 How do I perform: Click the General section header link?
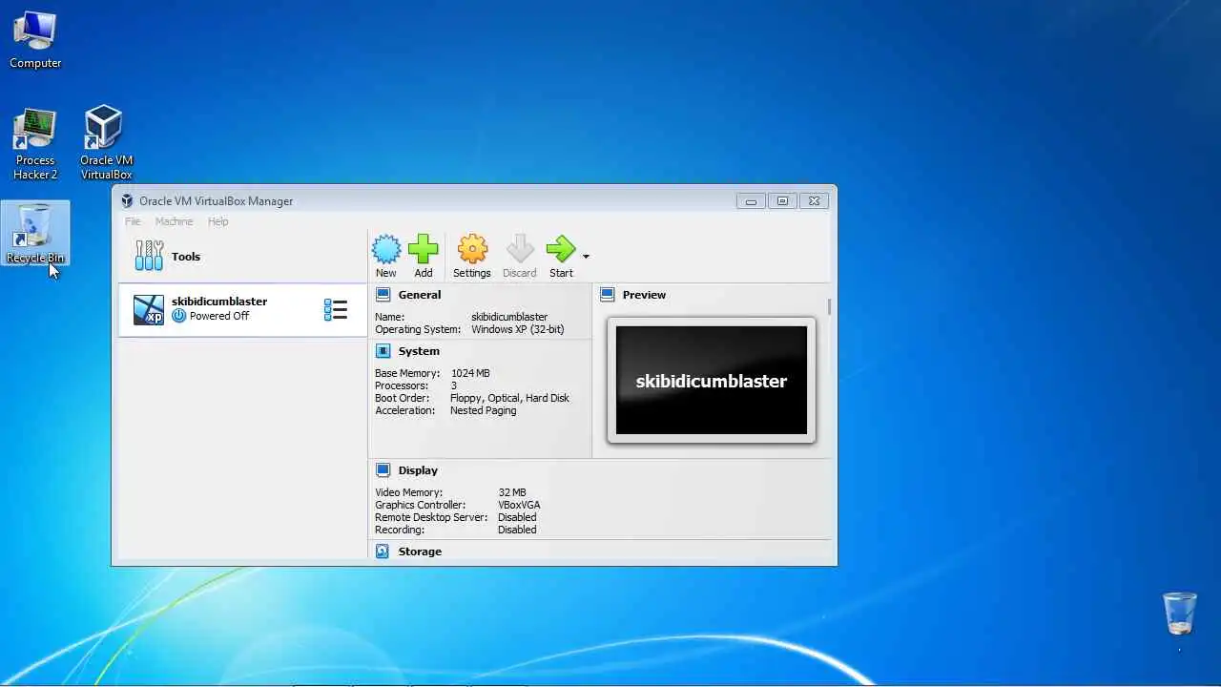[x=420, y=295]
